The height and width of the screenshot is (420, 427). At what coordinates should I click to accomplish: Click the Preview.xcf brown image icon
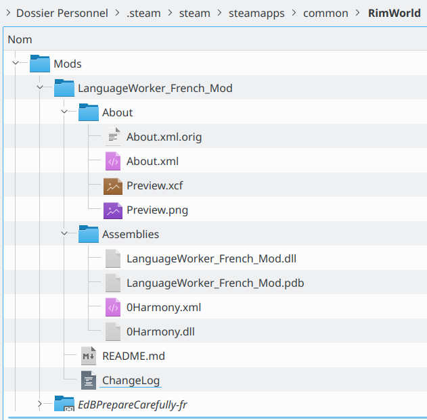[113, 187]
